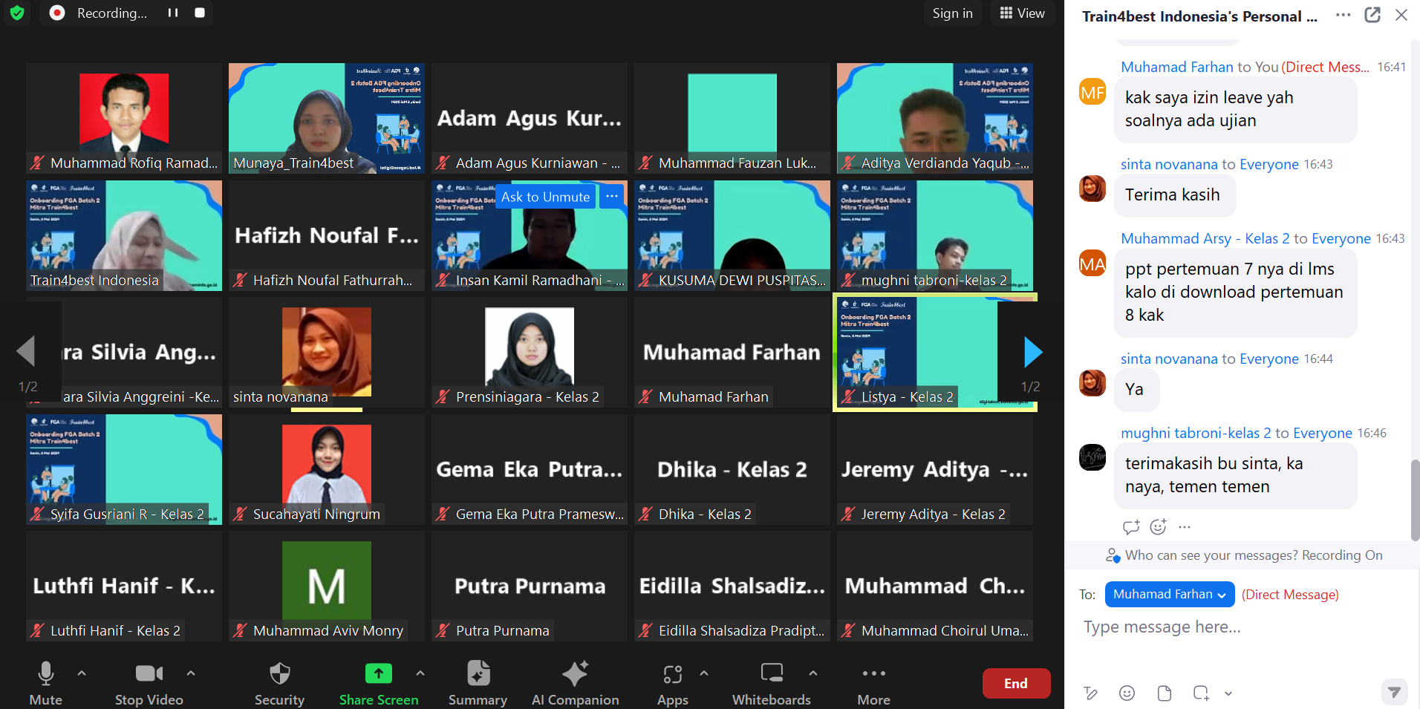Pause the meeting recording
1420x709 pixels.
[173, 13]
